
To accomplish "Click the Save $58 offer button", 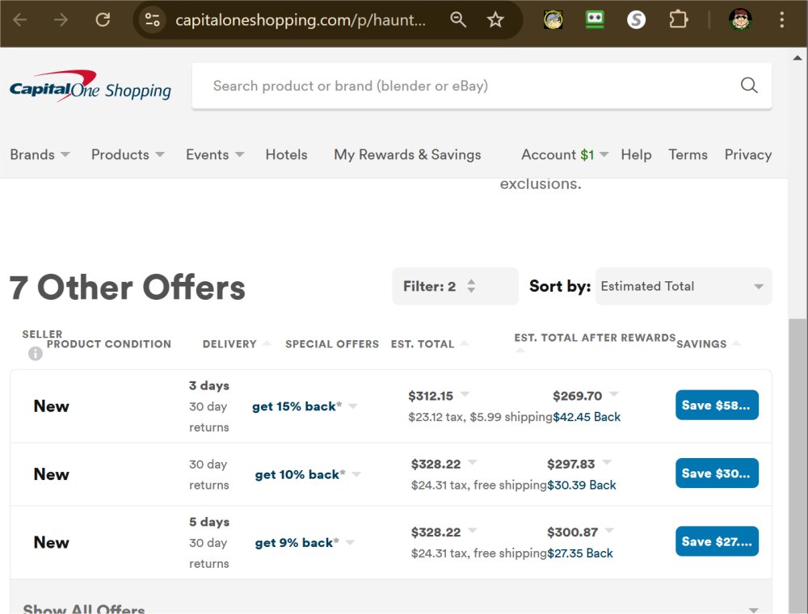I will pyautogui.click(x=716, y=405).
